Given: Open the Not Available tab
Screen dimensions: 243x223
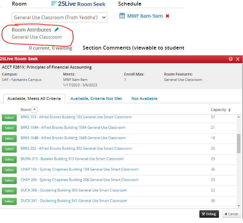Looking at the screenshot, I should [x=144, y=99].
